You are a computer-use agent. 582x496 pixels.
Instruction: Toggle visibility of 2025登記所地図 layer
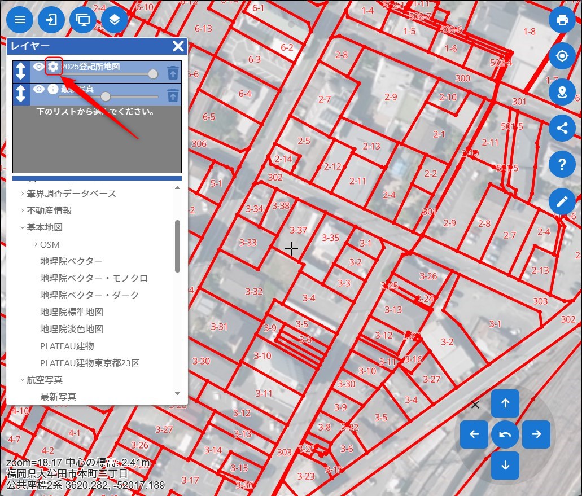[38, 67]
